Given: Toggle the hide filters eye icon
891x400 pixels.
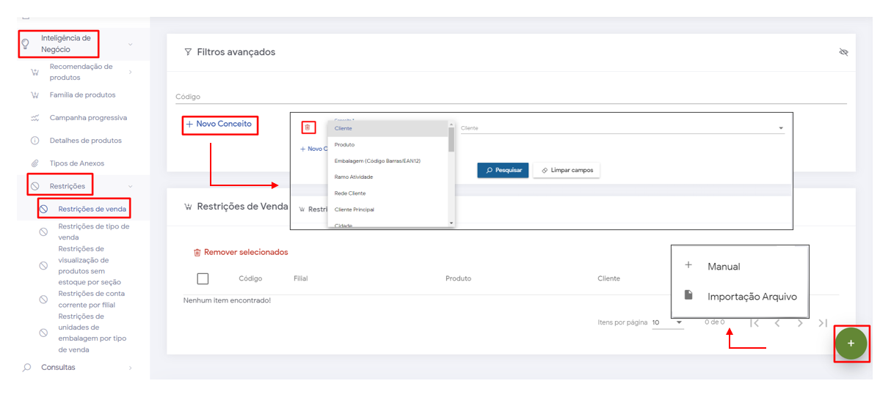Looking at the screenshot, I should point(843,52).
